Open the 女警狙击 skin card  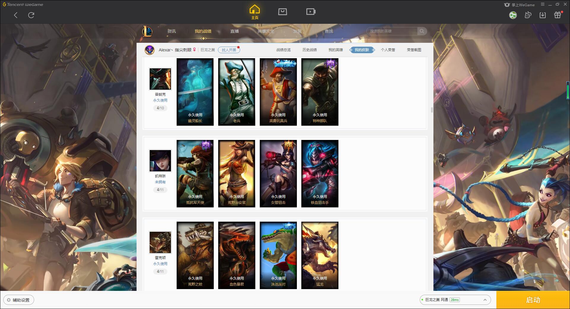coord(278,174)
